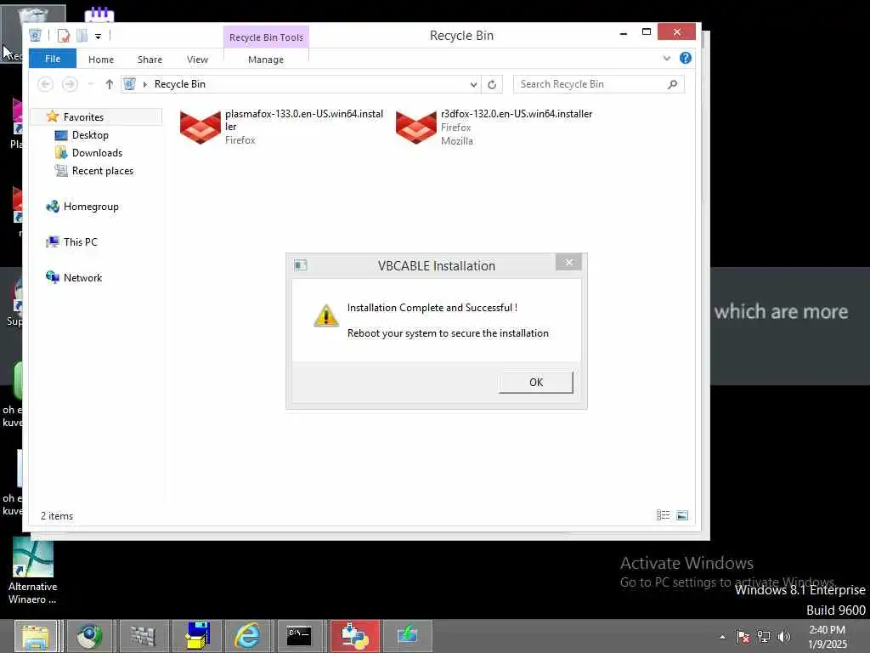Show hidden tray icons arrow

[722, 637]
